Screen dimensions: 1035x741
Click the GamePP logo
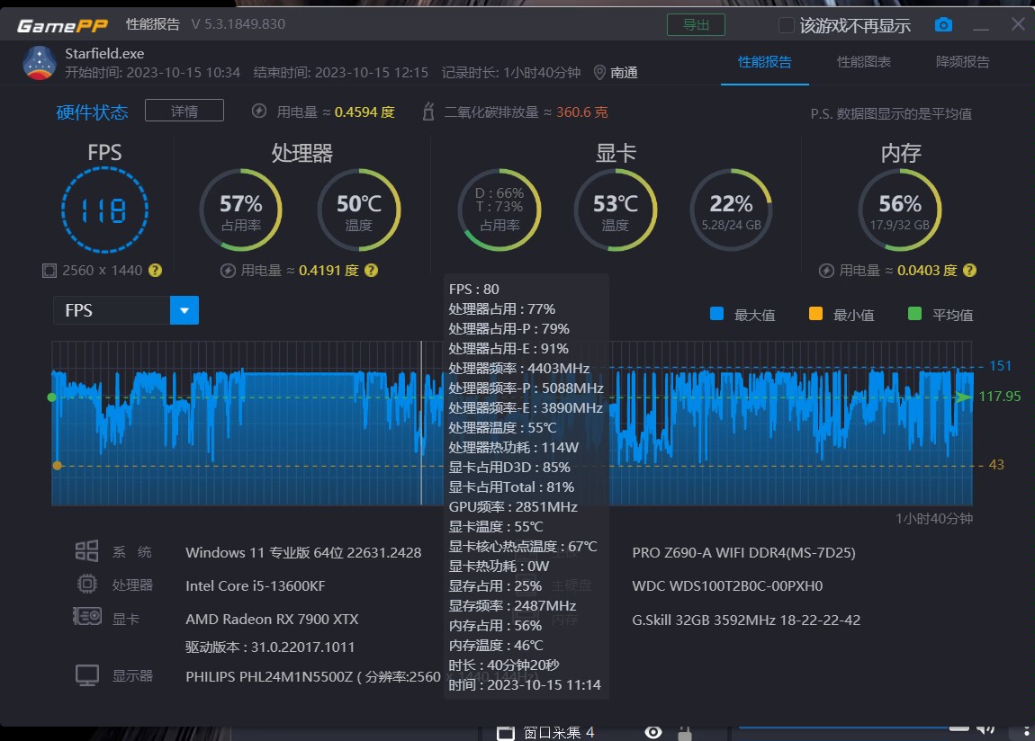[x=62, y=25]
